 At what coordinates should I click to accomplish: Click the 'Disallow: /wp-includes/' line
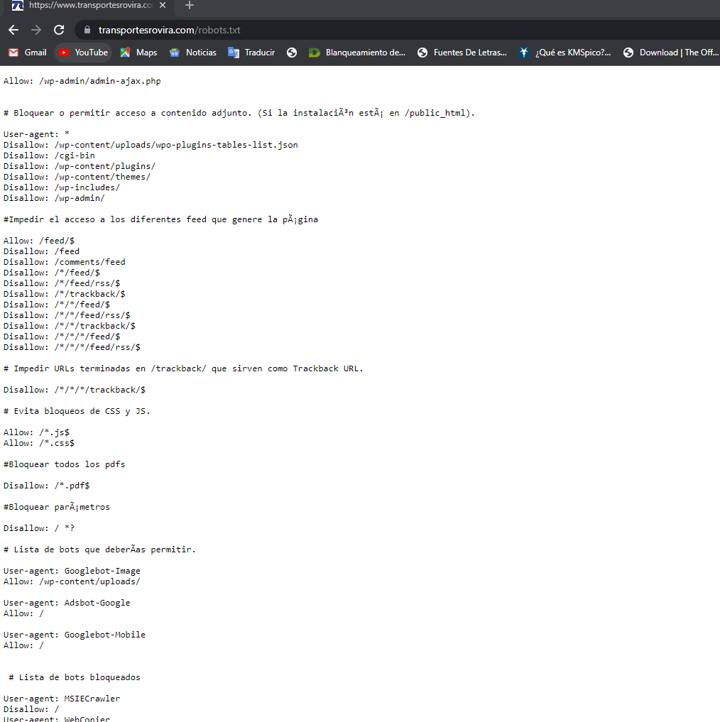(62, 187)
